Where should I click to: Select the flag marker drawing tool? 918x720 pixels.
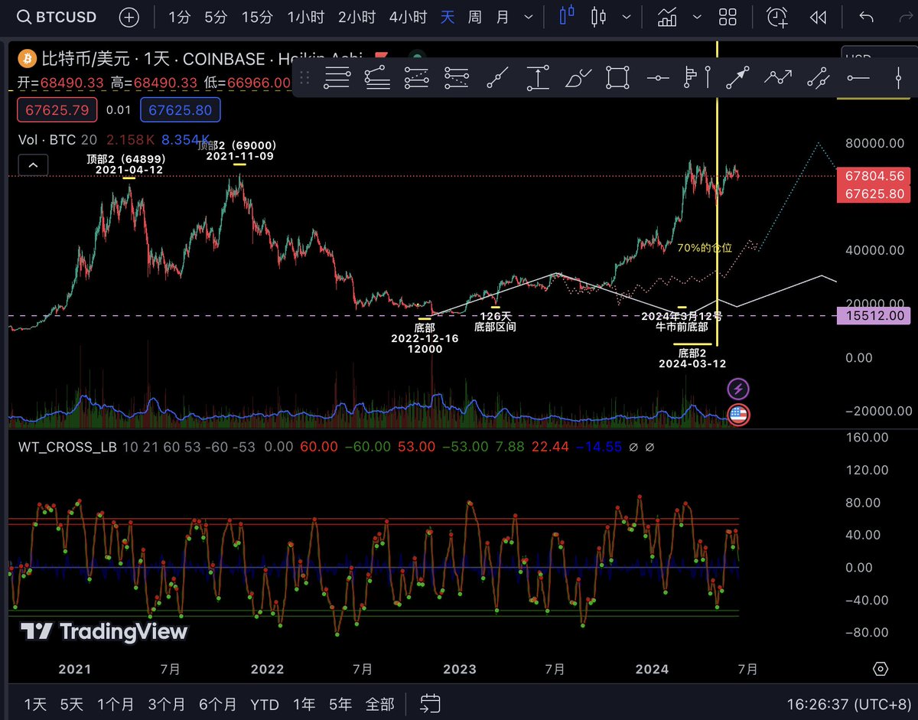pyautogui.click(x=695, y=77)
